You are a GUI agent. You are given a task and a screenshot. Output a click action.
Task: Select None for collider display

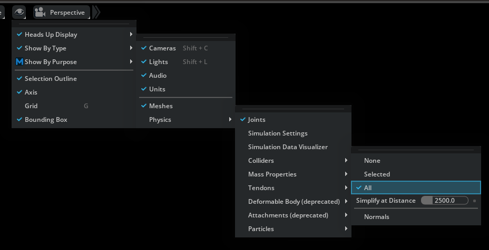pos(372,161)
